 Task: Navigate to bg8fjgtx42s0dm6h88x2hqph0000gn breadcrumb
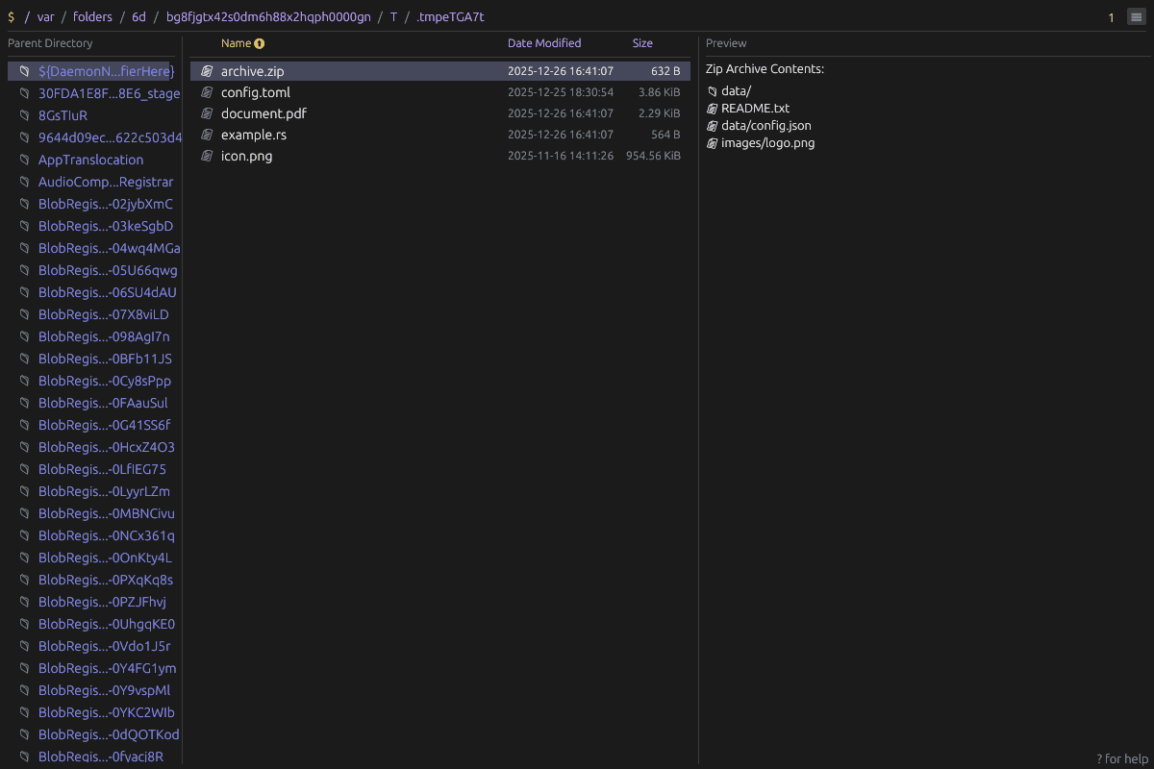click(268, 17)
